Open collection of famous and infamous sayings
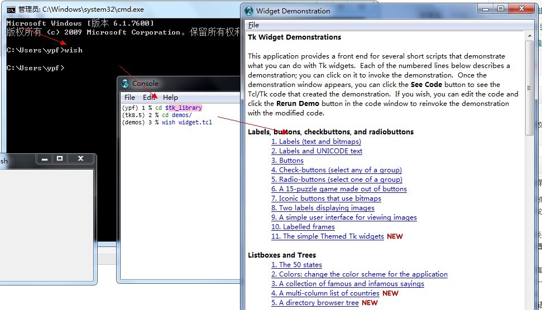Viewport: 542px width, 310px height. (x=347, y=284)
